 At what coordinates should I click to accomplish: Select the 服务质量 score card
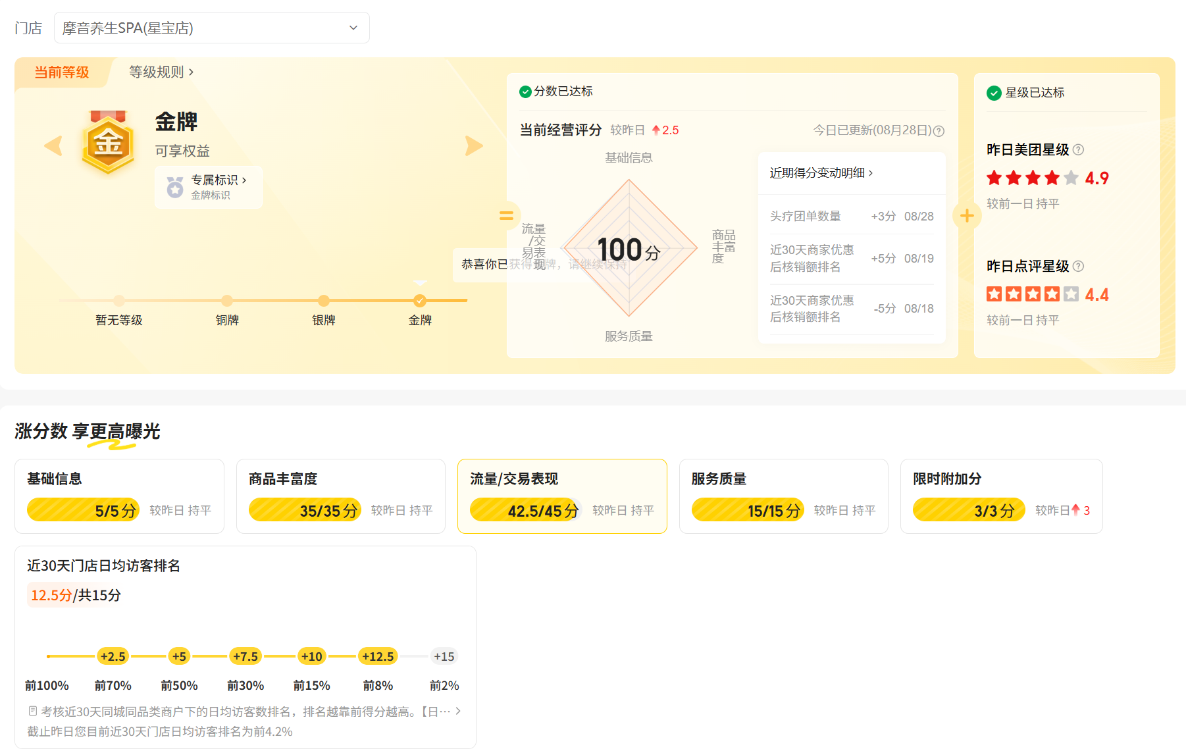(784, 496)
